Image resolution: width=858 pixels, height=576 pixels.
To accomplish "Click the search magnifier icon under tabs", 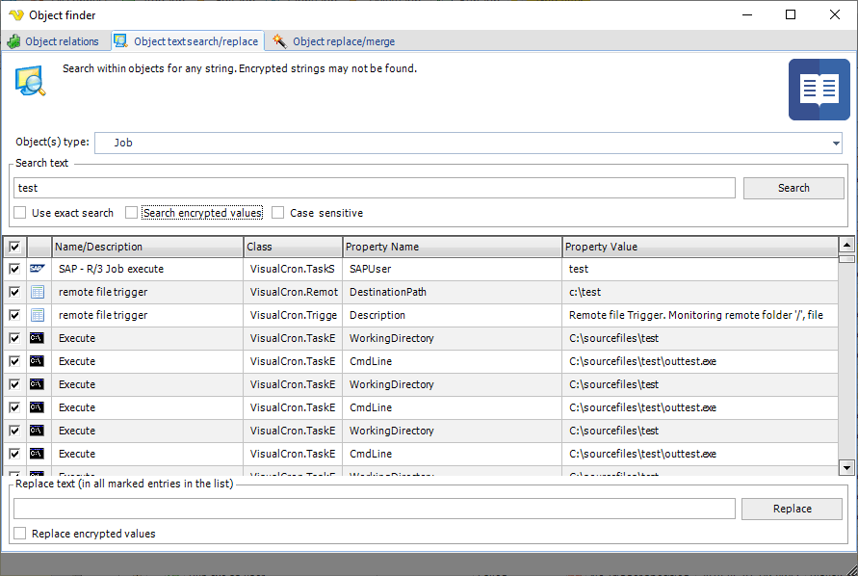I will [30, 81].
